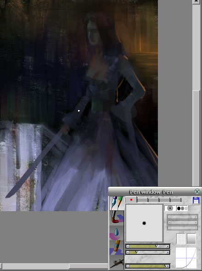
Task: Select the paintbrush tool in Pen window
Action: tap(117, 218)
